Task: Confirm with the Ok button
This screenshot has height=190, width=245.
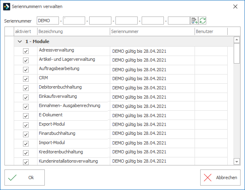Action: [25, 178]
